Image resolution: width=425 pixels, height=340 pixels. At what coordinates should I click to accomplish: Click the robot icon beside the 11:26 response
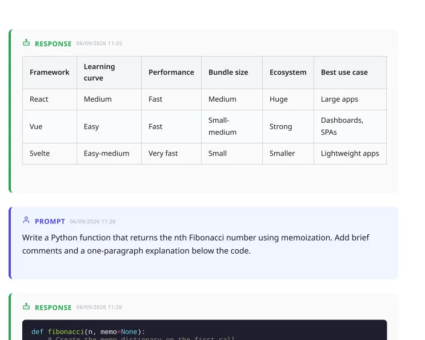[x=26, y=307]
